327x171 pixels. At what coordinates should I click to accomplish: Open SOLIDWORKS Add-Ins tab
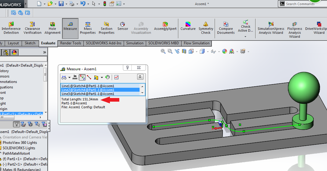pos(104,43)
